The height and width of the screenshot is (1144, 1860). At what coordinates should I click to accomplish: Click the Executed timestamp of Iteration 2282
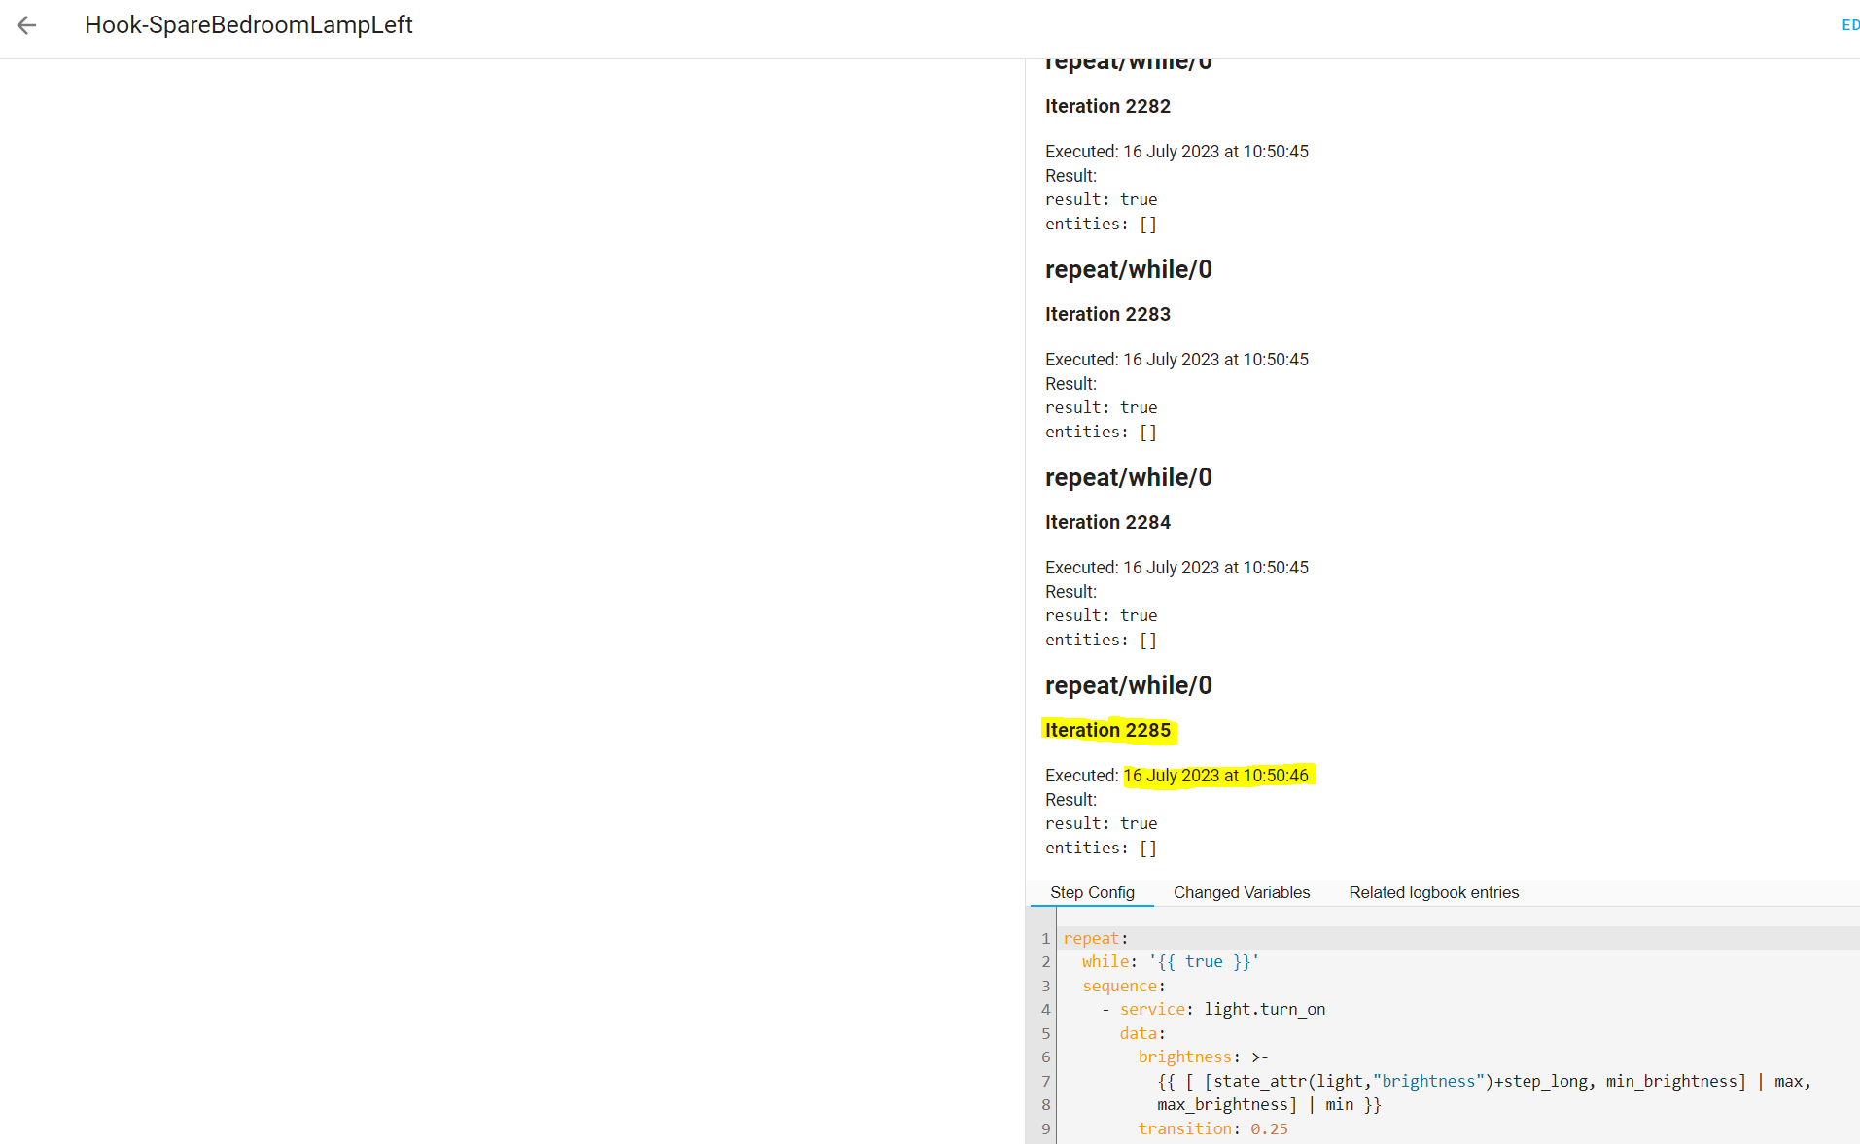1176,151
